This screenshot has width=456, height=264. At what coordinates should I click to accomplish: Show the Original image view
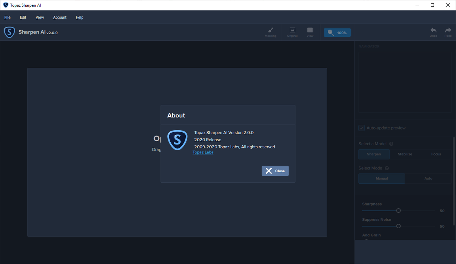pyautogui.click(x=292, y=32)
